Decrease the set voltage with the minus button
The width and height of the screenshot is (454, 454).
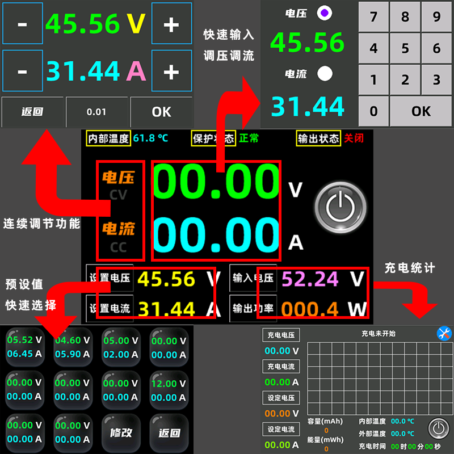23,24
